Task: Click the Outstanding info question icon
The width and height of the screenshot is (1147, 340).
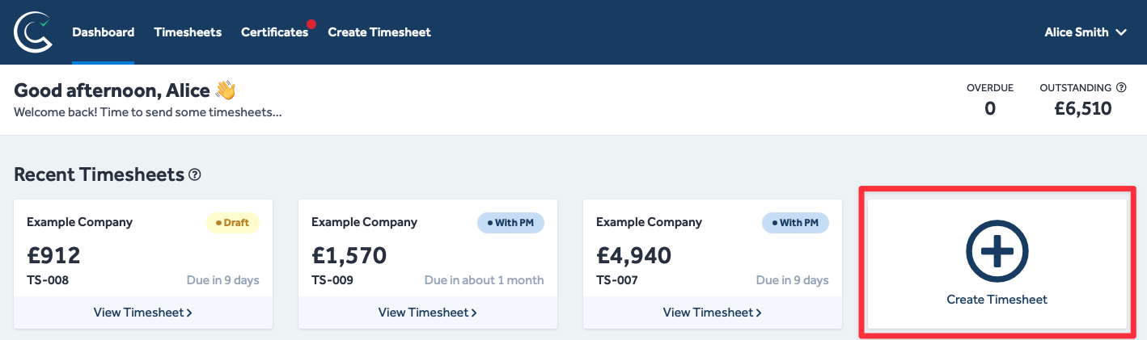Action: point(1121,87)
